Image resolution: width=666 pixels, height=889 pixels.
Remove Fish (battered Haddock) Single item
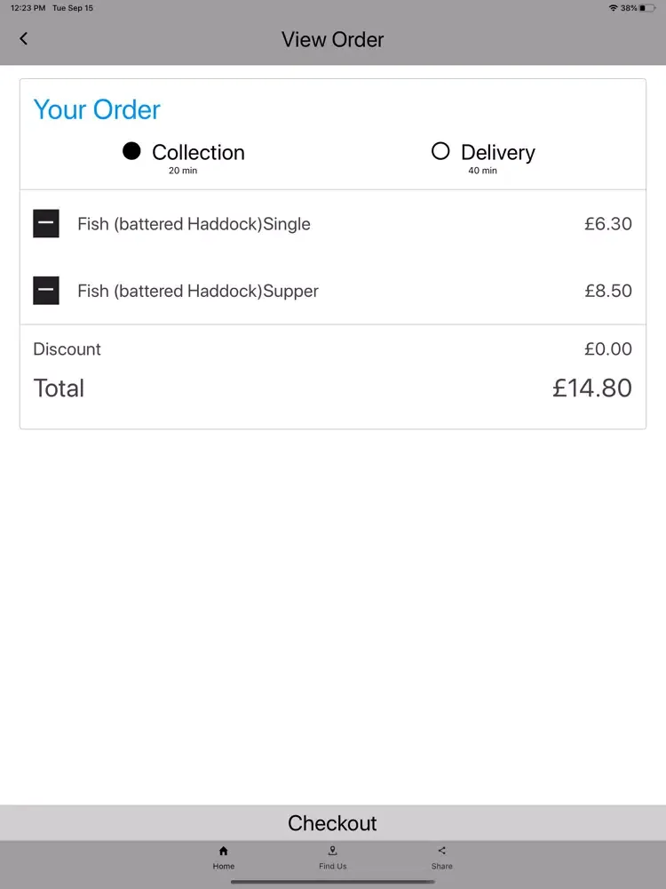pyautogui.click(x=46, y=223)
